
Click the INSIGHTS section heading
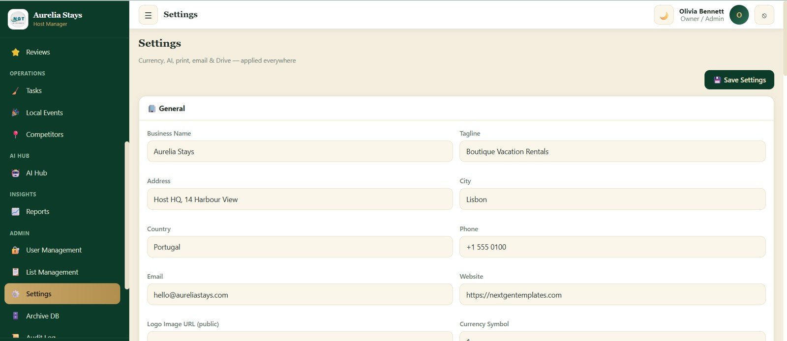pos(23,195)
